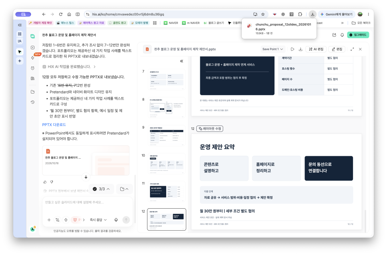Expand the presentation mode chip chevron
The height and width of the screenshot is (255, 387).
coord(84,220)
